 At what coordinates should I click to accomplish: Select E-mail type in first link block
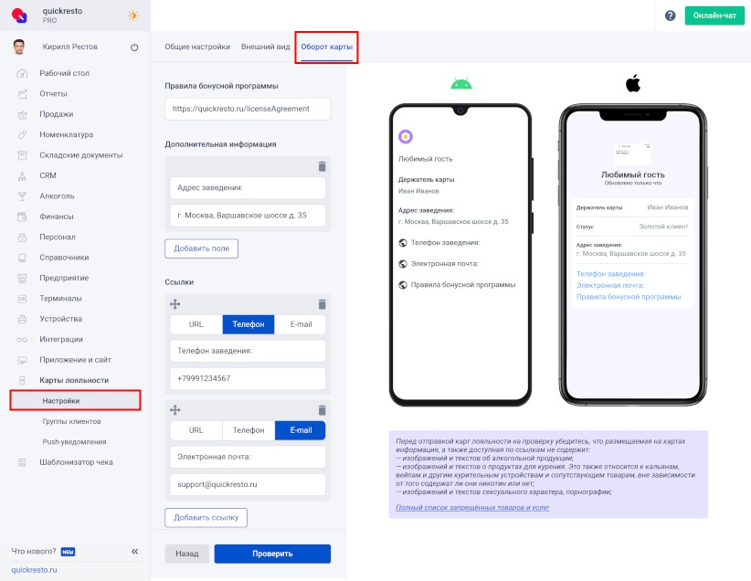(x=301, y=324)
